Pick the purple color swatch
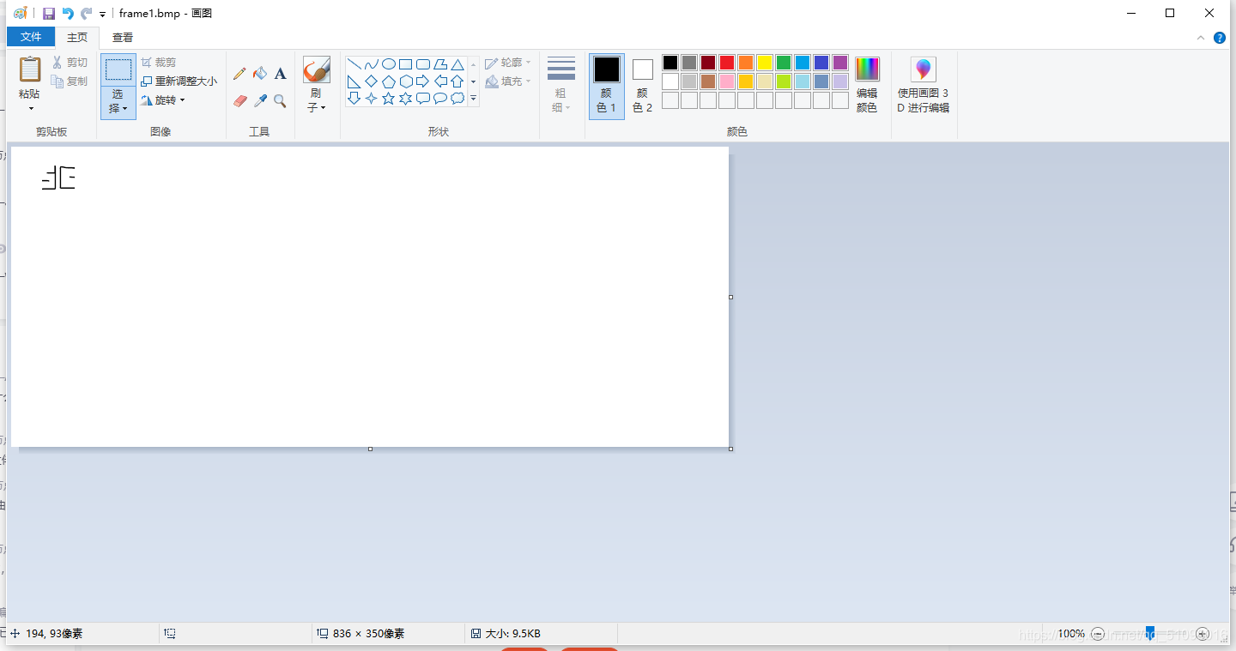1236x651 pixels. coord(840,63)
